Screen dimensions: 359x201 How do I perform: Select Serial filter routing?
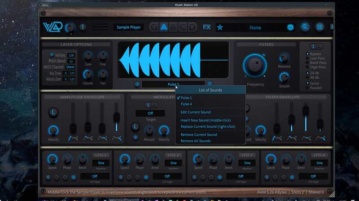click(307, 83)
